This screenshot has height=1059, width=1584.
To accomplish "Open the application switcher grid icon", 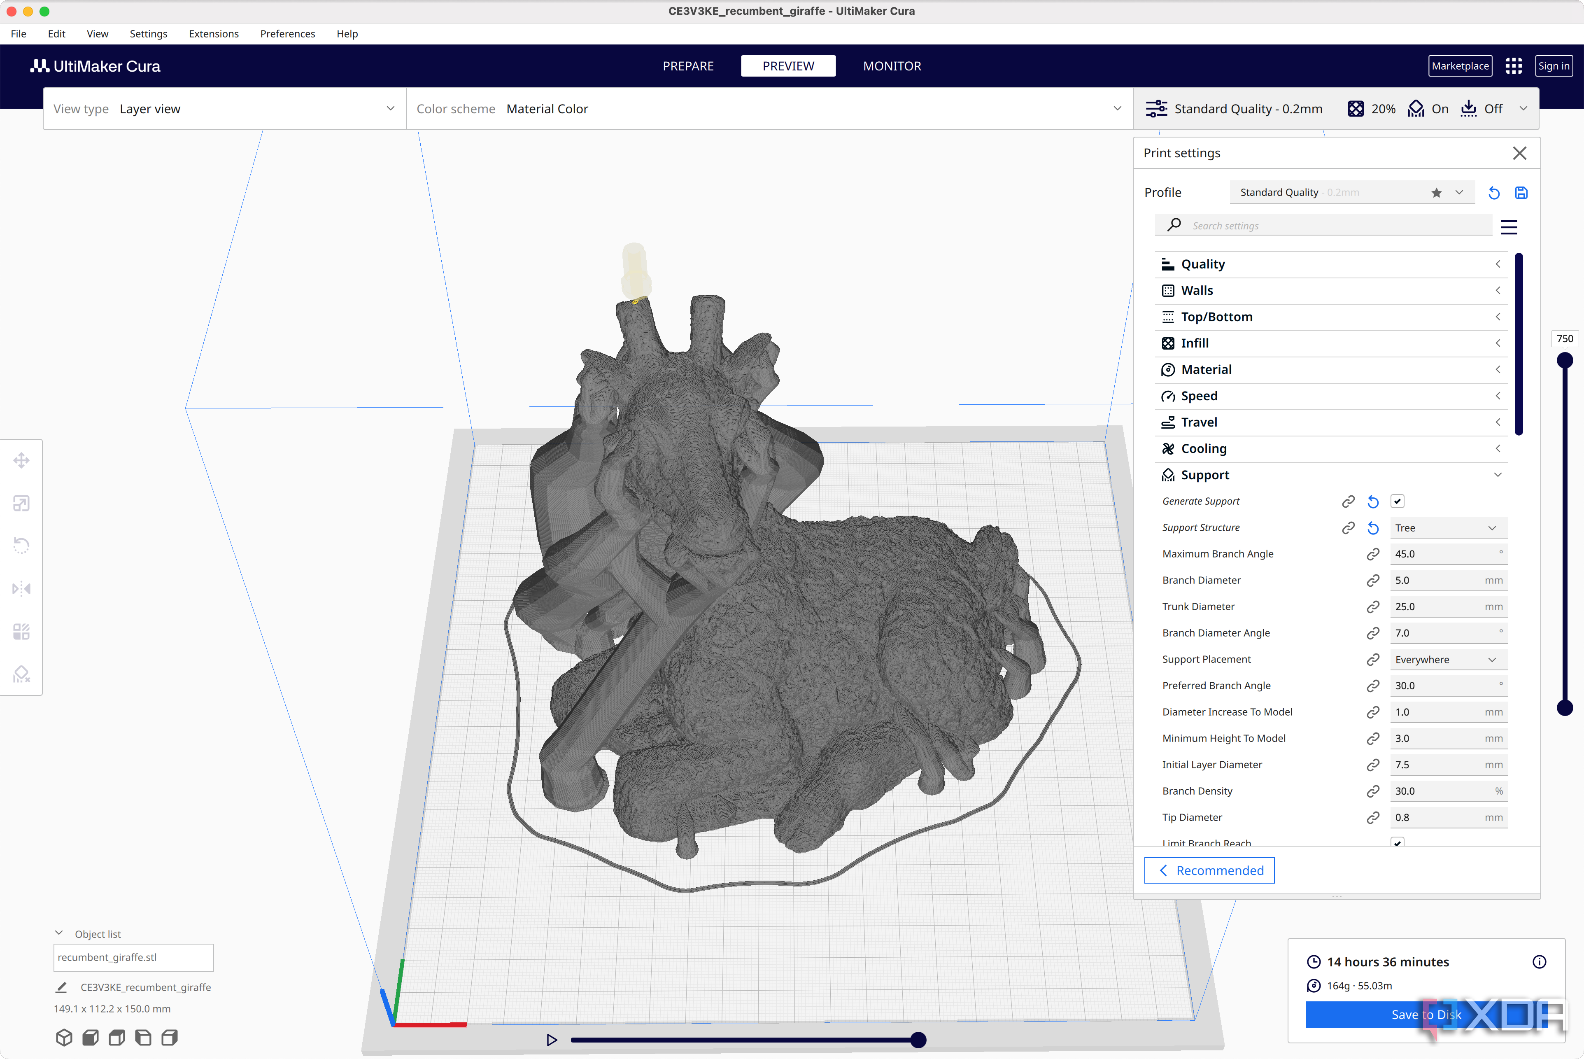I will pyautogui.click(x=1514, y=65).
